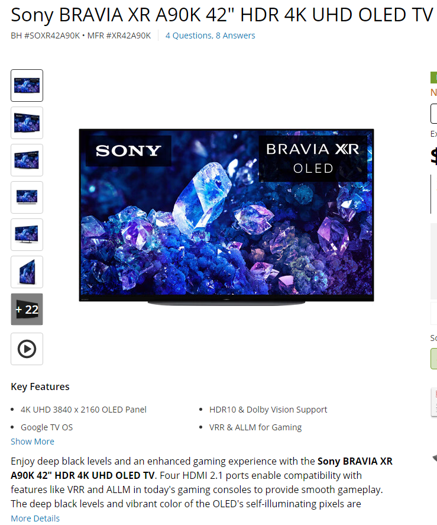
Task: Click the main Sony BRAVIA TV image
Action: (226, 216)
